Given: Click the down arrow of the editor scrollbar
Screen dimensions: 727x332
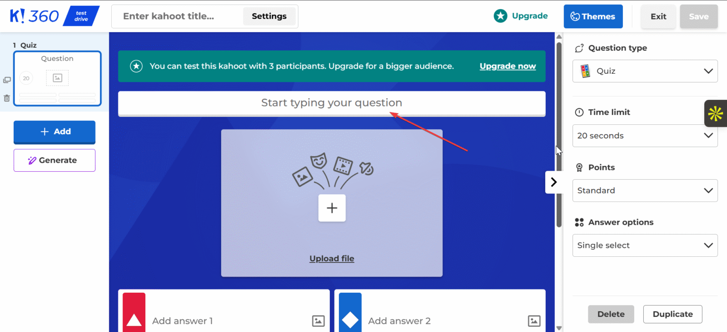Looking at the screenshot, I should [559, 328].
